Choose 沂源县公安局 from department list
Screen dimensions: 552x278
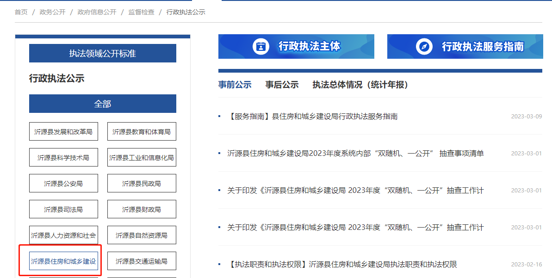pyautogui.click(x=63, y=184)
